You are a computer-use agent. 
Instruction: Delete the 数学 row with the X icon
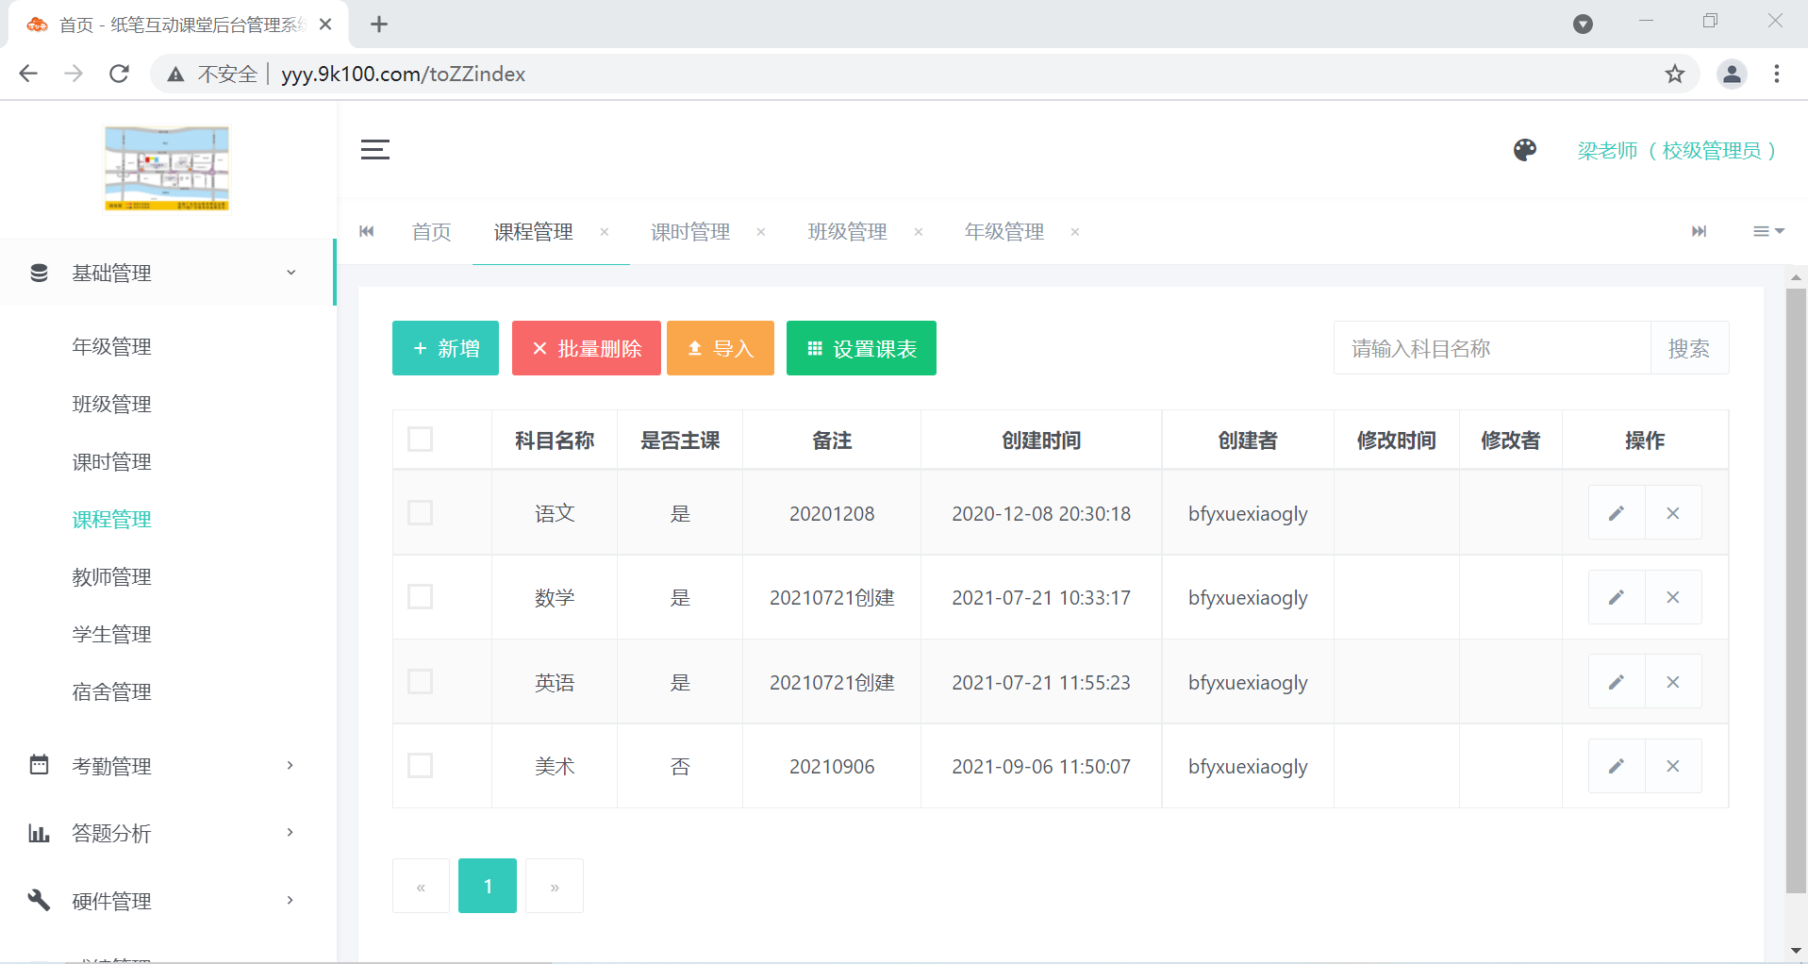tap(1673, 597)
